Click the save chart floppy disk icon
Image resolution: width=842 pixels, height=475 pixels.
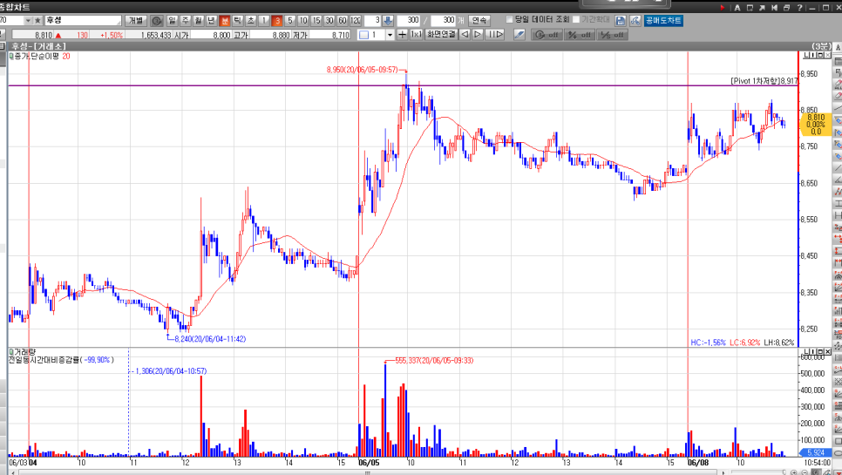pyautogui.click(x=621, y=20)
